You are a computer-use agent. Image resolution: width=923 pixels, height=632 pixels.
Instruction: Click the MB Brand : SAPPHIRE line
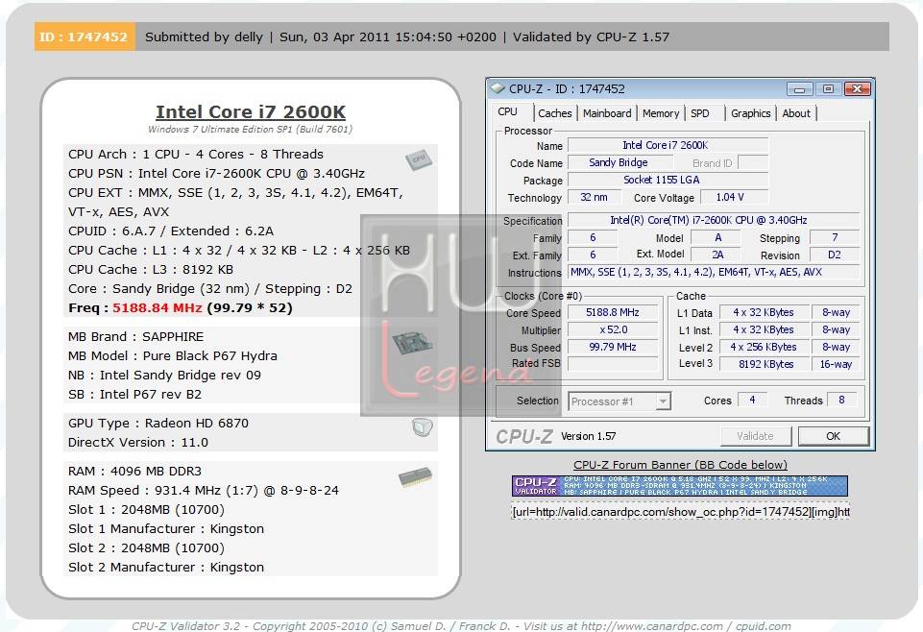coord(136,336)
